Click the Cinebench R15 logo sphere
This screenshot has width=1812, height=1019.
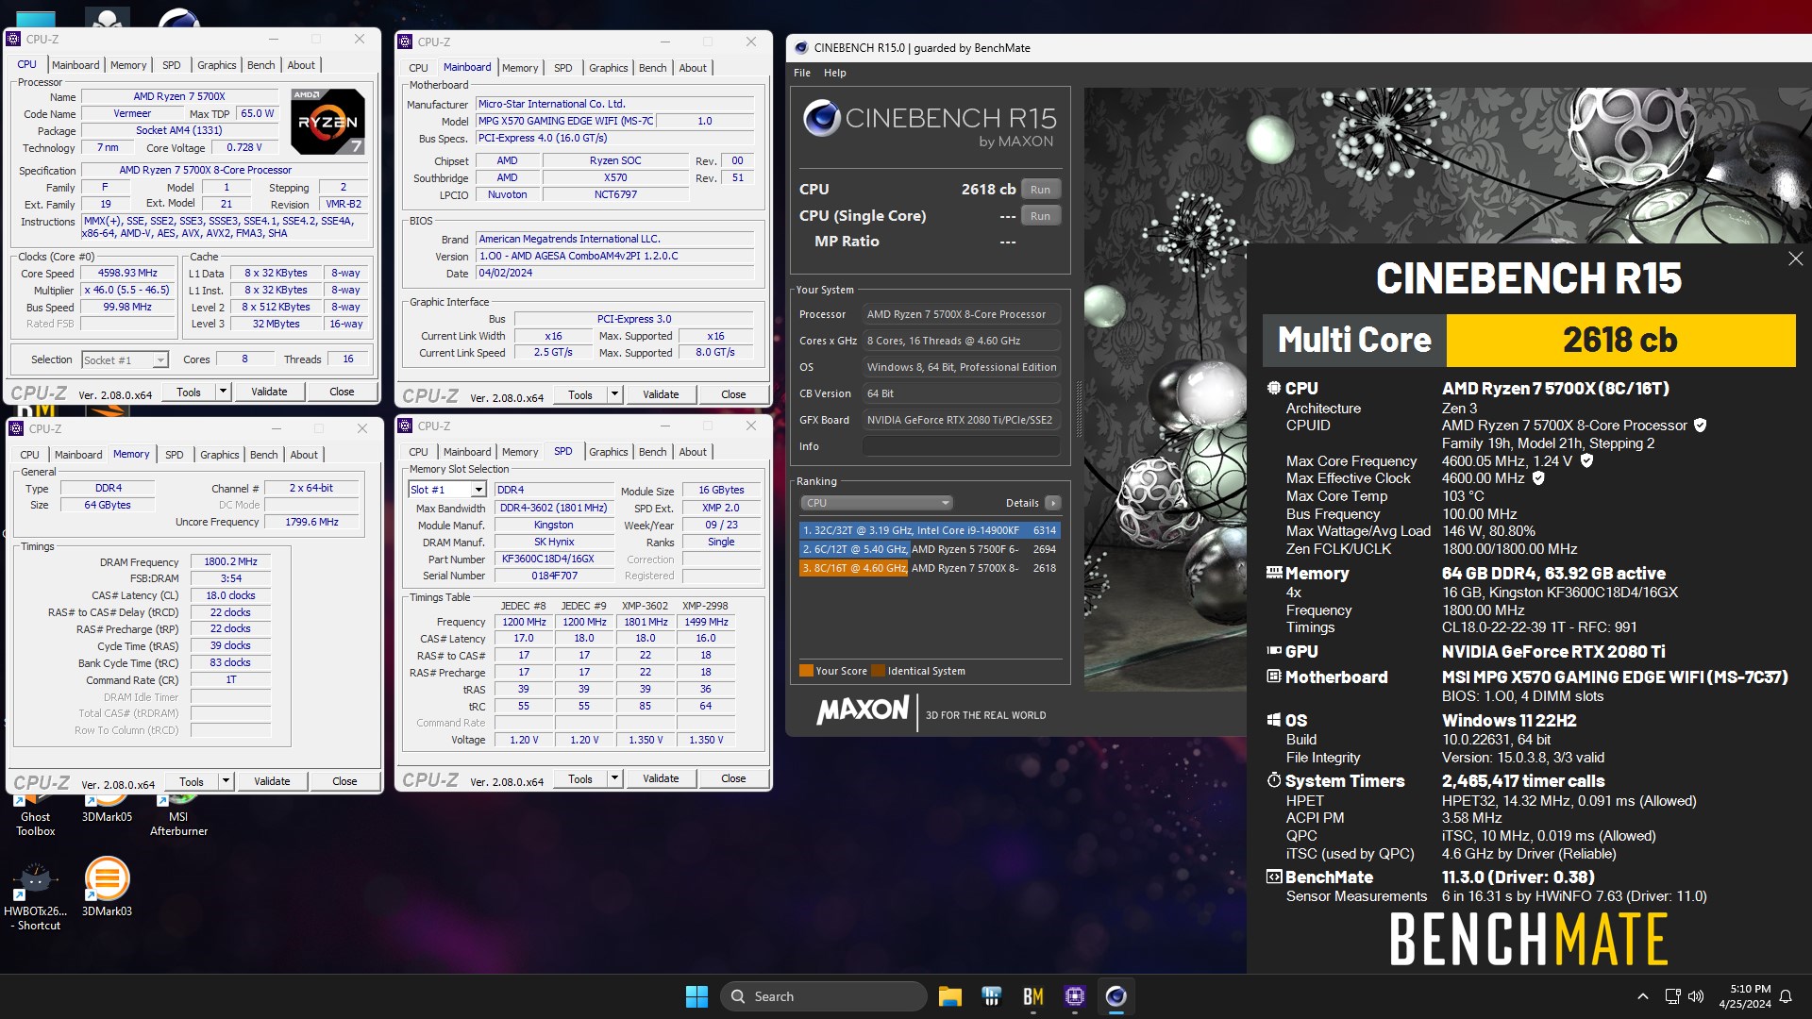[x=821, y=119]
